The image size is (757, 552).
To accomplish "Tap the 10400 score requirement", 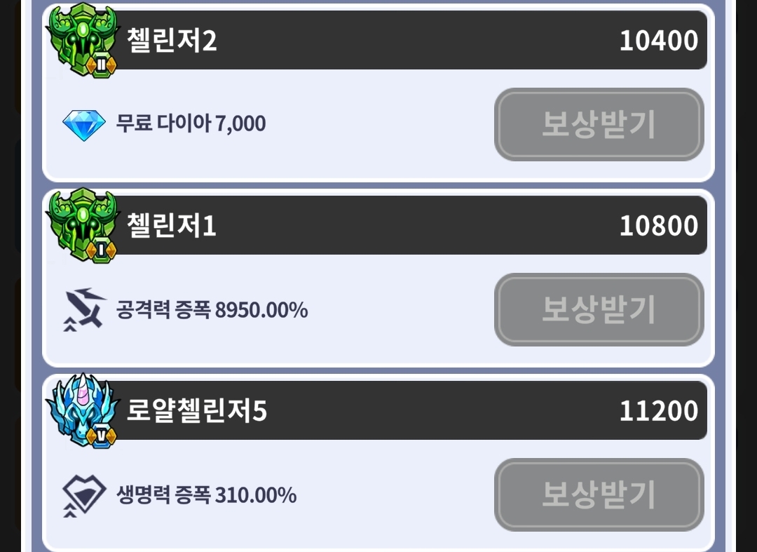I will click(658, 41).
